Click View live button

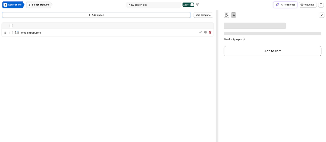tap(308, 5)
